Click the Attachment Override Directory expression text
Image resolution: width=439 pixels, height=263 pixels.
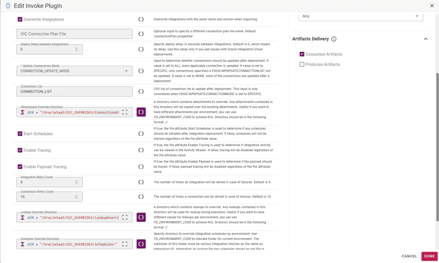coord(73,112)
